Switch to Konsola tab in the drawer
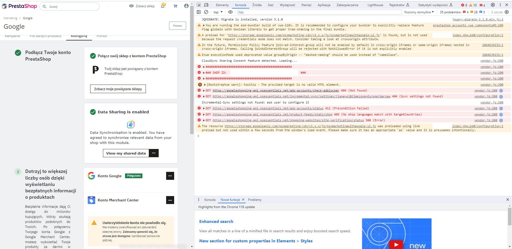 click(210, 200)
